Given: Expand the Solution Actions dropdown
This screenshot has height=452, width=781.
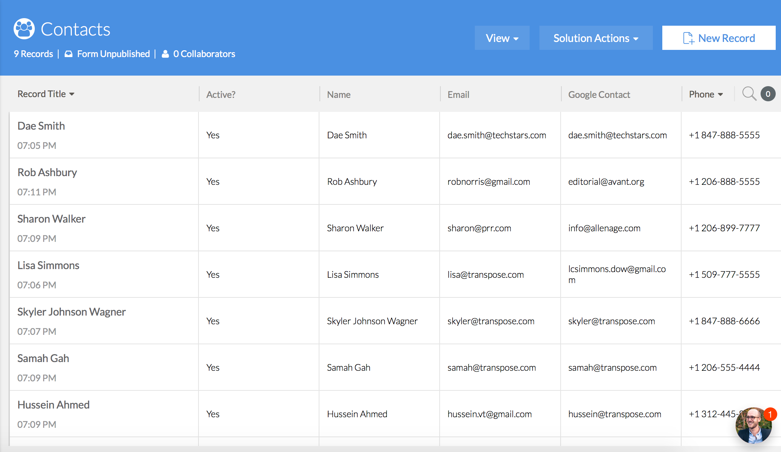Looking at the screenshot, I should pyautogui.click(x=595, y=38).
